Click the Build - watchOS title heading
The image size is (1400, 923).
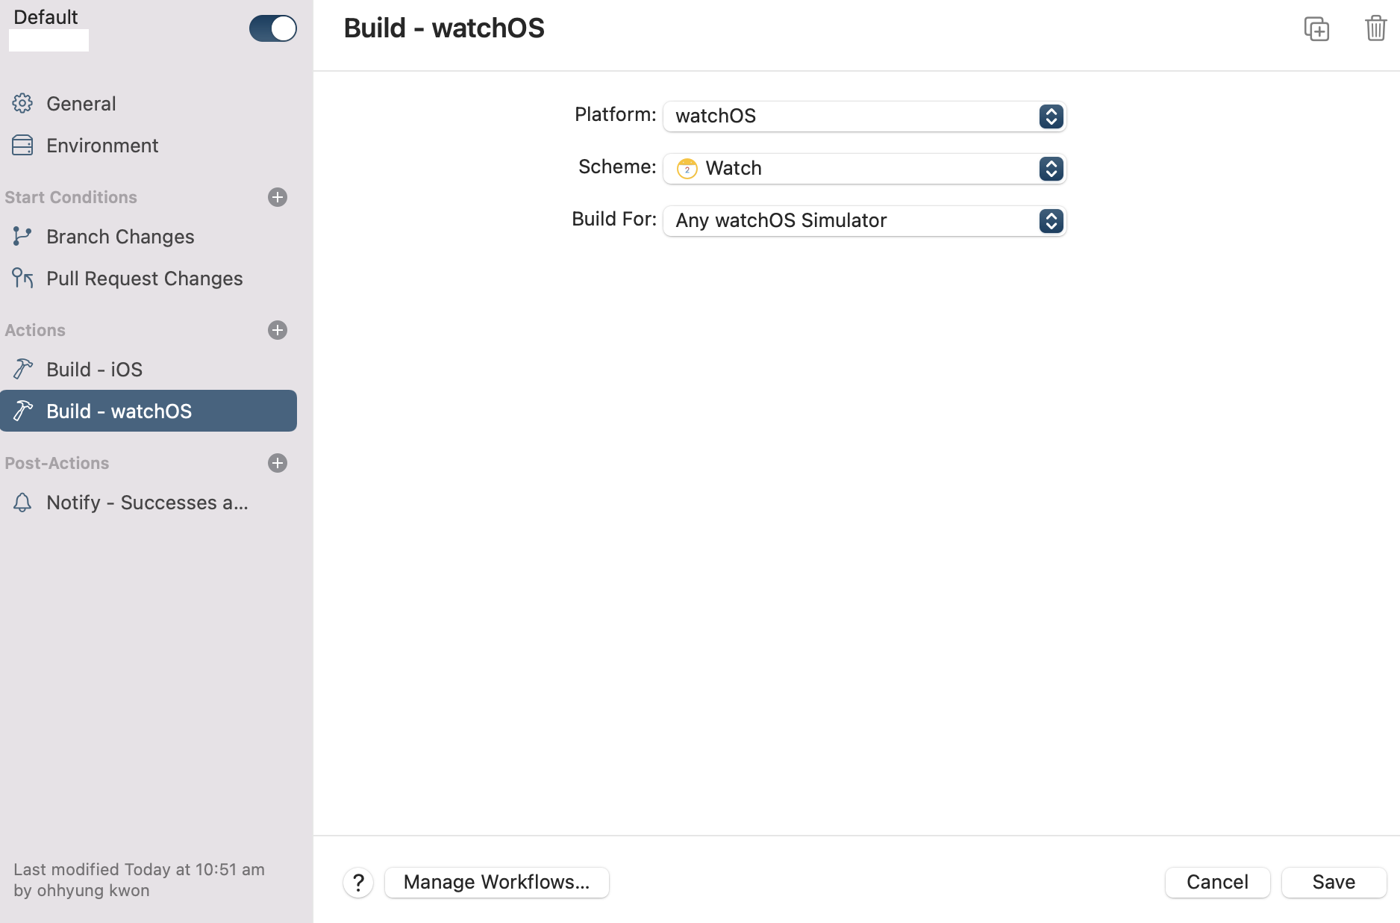click(444, 28)
